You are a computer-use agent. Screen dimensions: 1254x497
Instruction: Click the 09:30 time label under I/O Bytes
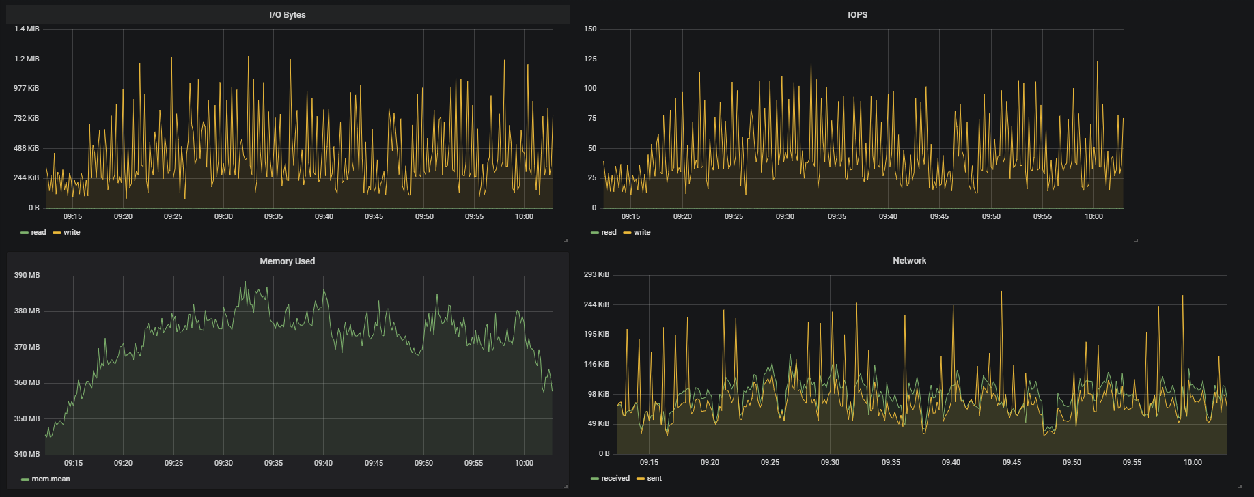tap(223, 217)
